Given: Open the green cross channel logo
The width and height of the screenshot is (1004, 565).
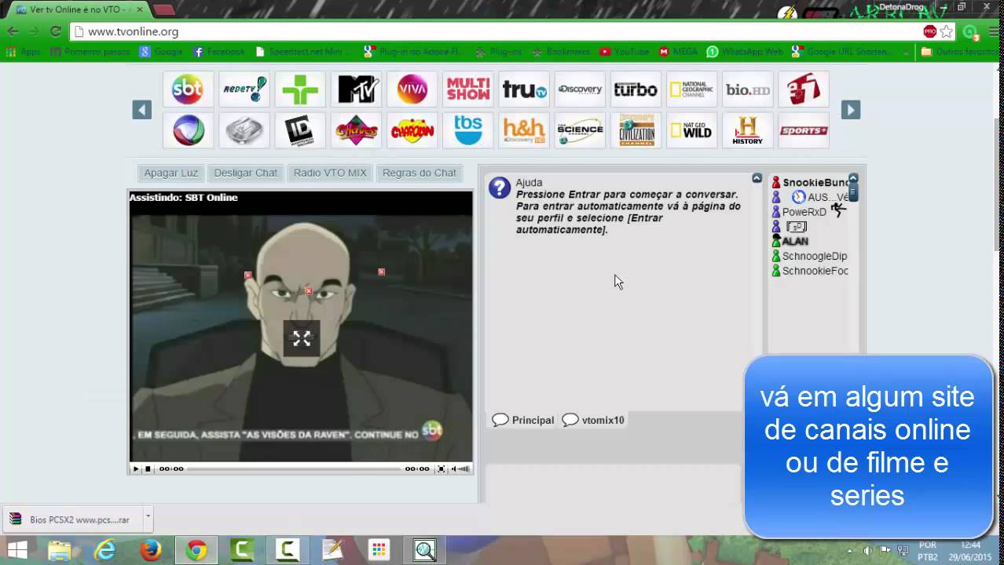Looking at the screenshot, I should tap(300, 89).
